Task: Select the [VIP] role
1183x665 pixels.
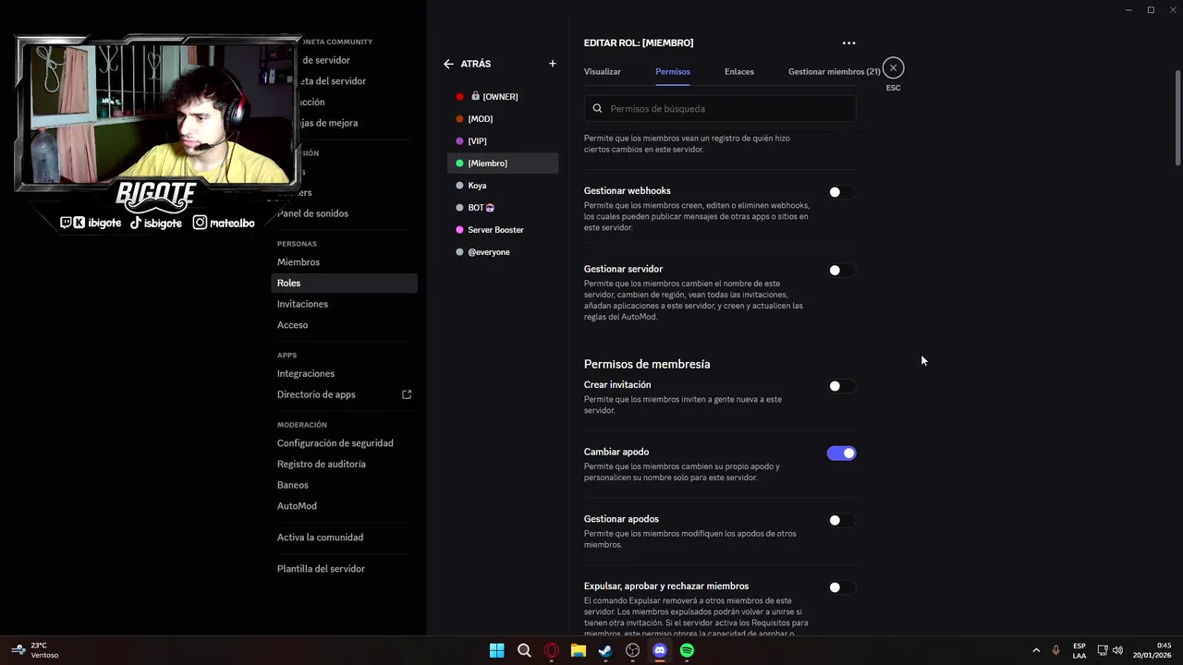Action: [x=503, y=141]
